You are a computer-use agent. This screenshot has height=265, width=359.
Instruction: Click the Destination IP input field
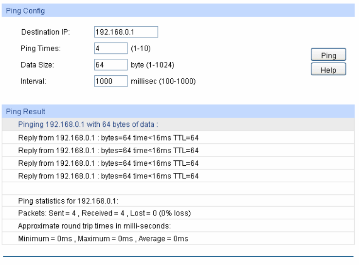pyautogui.click(x=126, y=32)
